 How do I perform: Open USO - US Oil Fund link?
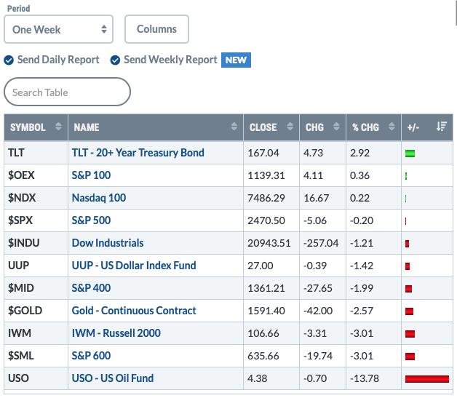[113, 378]
